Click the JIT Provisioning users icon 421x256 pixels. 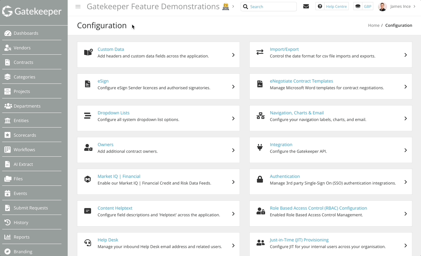click(260, 243)
